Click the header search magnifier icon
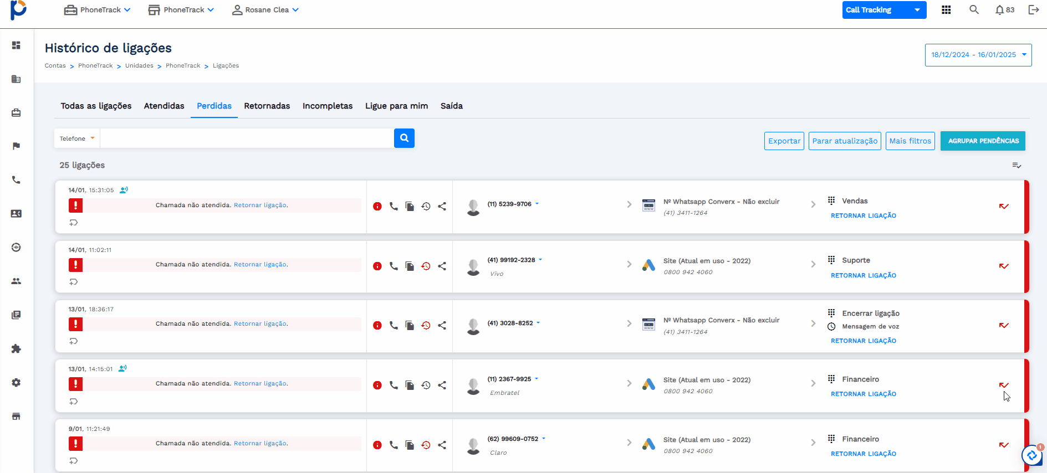This screenshot has height=473, width=1047. coord(974,9)
